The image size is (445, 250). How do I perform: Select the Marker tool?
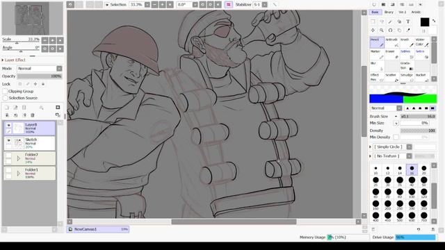point(377,54)
